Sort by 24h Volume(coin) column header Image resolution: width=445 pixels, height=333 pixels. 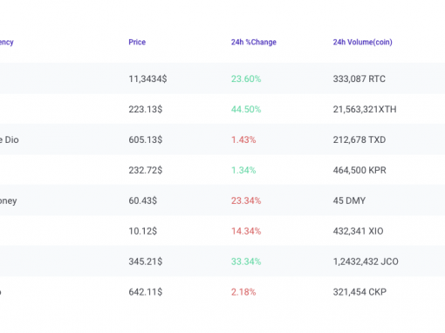point(362,42)
